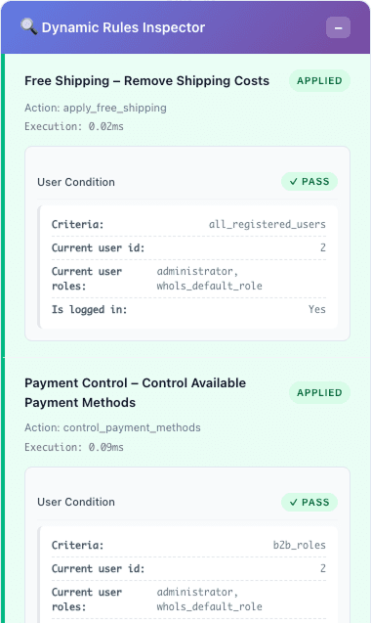Toggle Payment Control's User Condition header

187,503
